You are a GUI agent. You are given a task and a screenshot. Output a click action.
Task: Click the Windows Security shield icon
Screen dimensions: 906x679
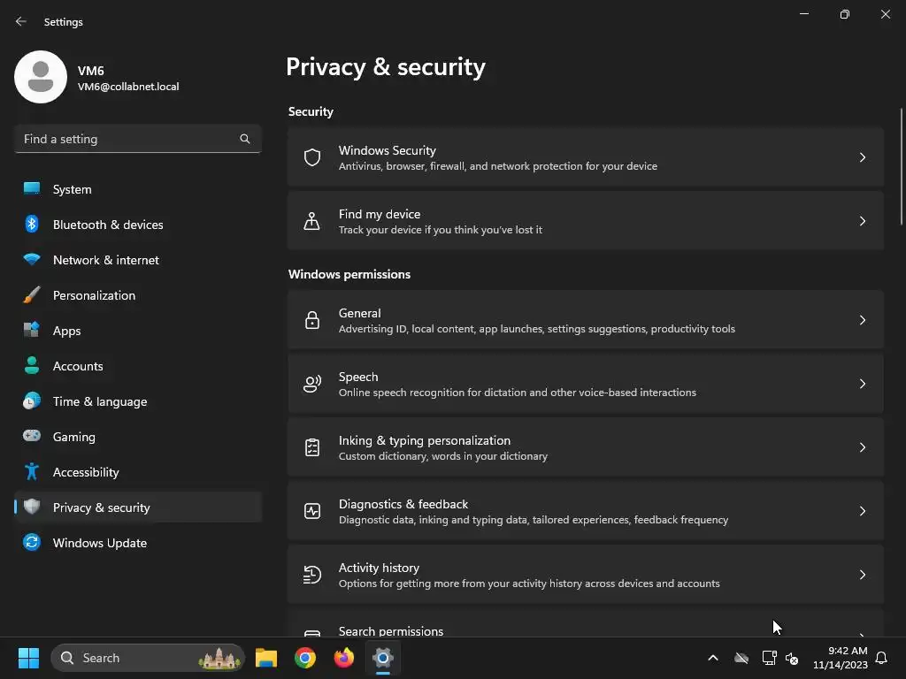(311, 157)
